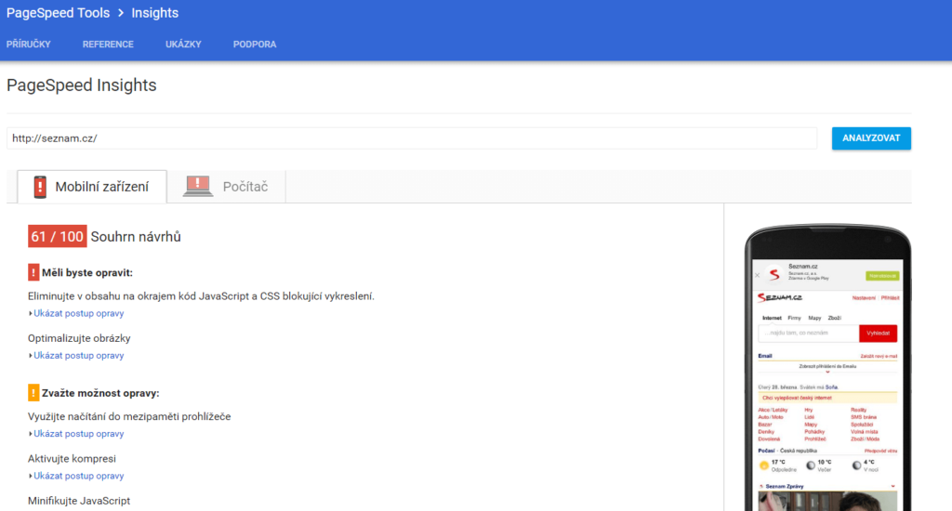Viewport: 952px width, 511px height.
Task: Click the Optimalizujte obrázky suggestion text
Action: coord(79,338)
